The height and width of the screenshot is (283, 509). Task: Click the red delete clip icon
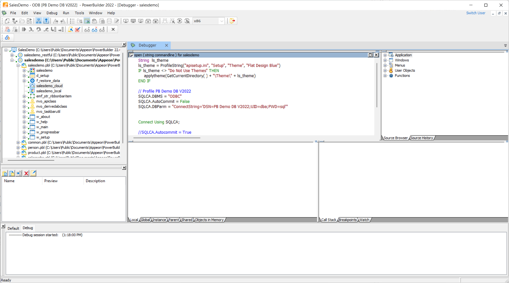(26, 173)
